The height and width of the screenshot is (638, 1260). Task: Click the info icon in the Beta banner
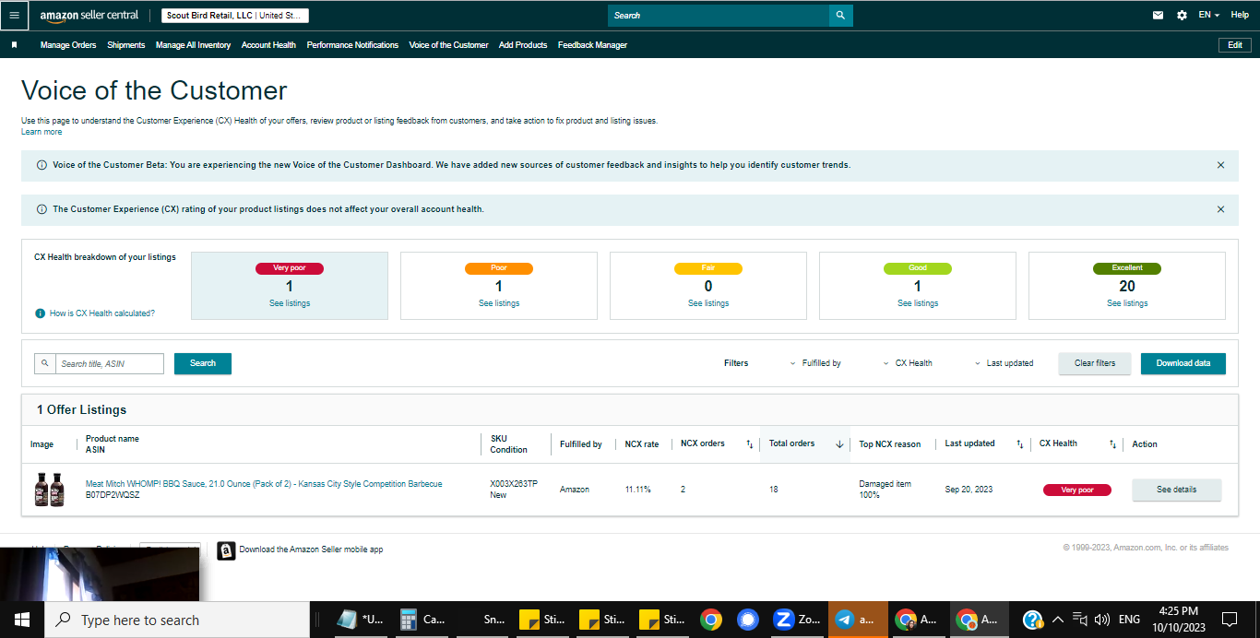tap(42, 165)
